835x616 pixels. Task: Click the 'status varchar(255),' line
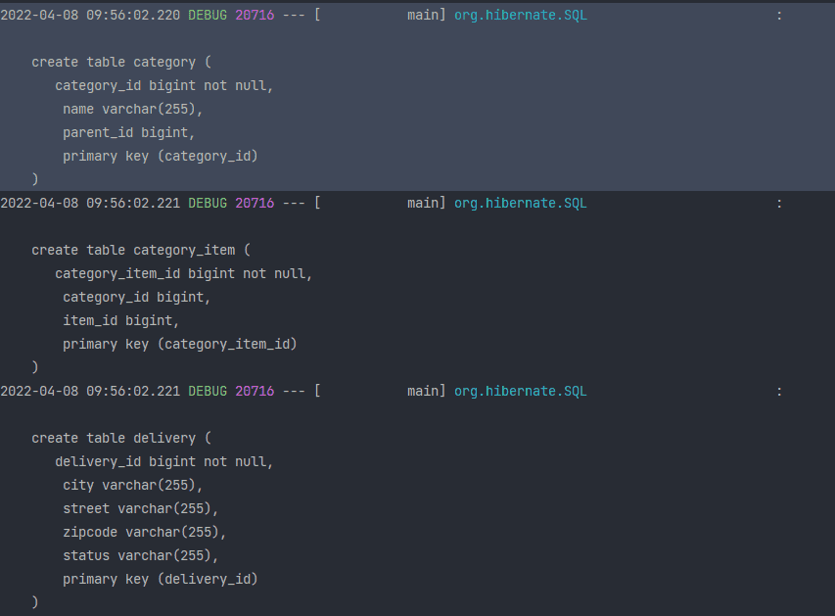coord(141,556)
